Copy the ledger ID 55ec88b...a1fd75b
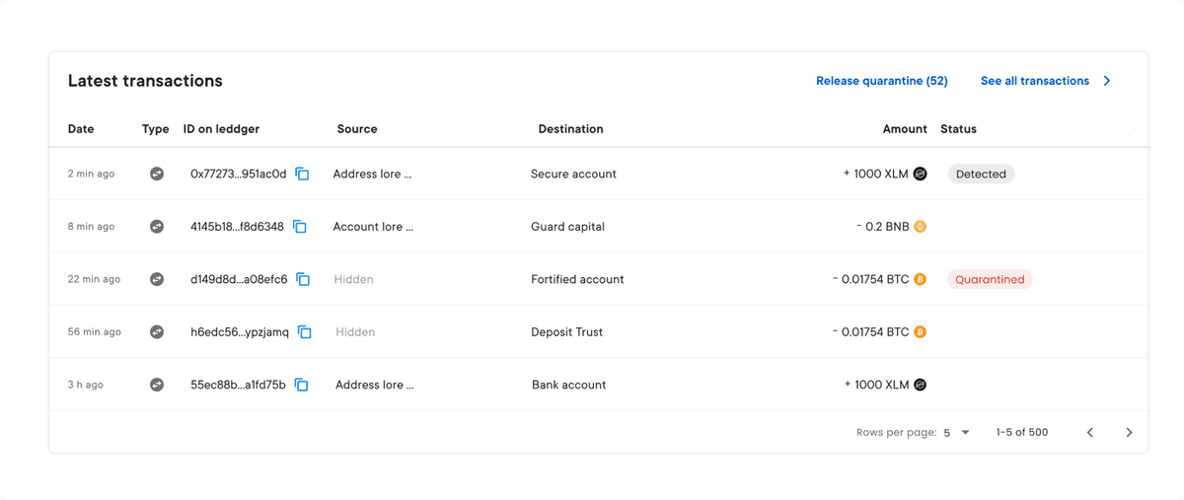This screenshot has width=1184, height=500. click(302, 386)
